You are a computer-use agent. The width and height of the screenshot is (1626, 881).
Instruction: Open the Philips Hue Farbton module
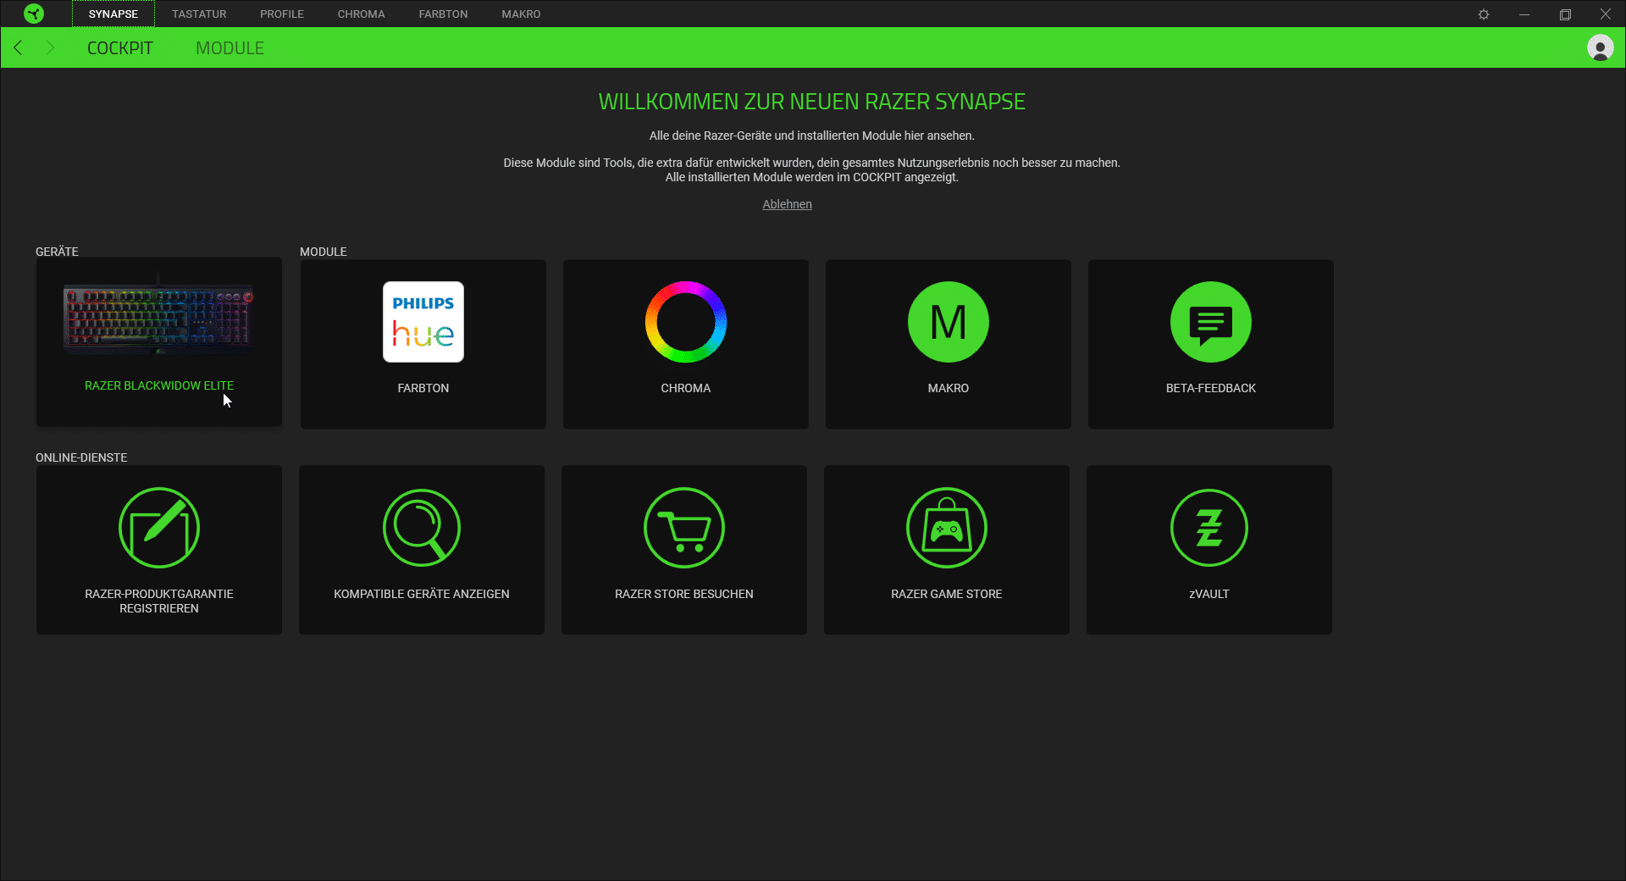423,322
